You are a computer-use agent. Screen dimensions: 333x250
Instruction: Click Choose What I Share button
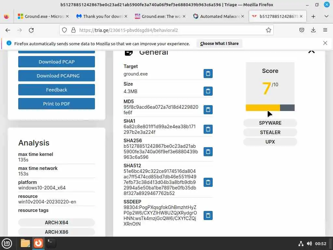219,44
